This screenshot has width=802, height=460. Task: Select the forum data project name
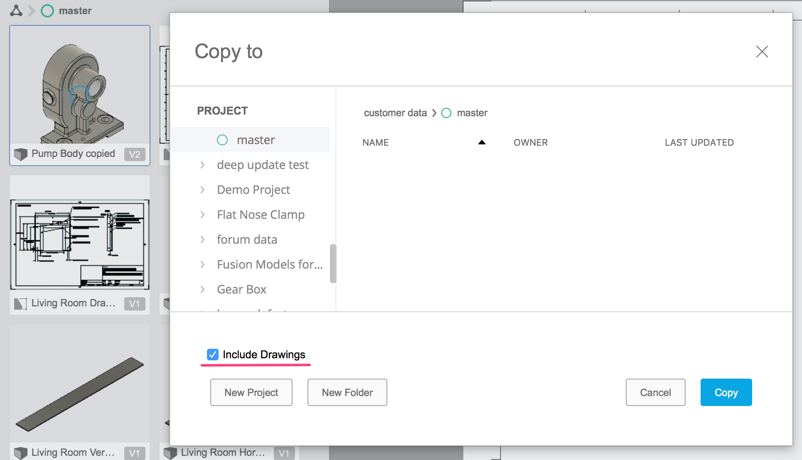point(247,240)
